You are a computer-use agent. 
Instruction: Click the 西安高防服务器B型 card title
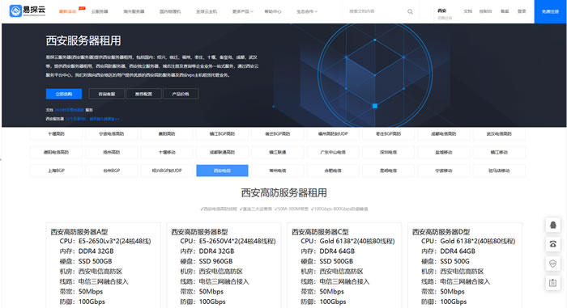tap(199, 232)
